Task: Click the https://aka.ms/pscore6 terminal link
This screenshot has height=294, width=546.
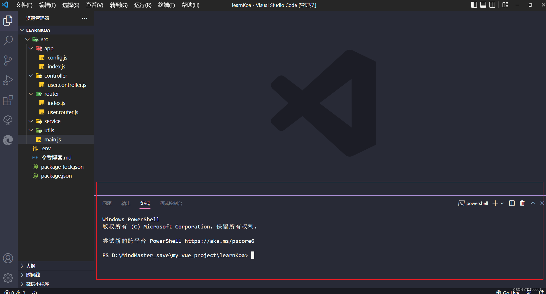Action: (x=219, y=241)
